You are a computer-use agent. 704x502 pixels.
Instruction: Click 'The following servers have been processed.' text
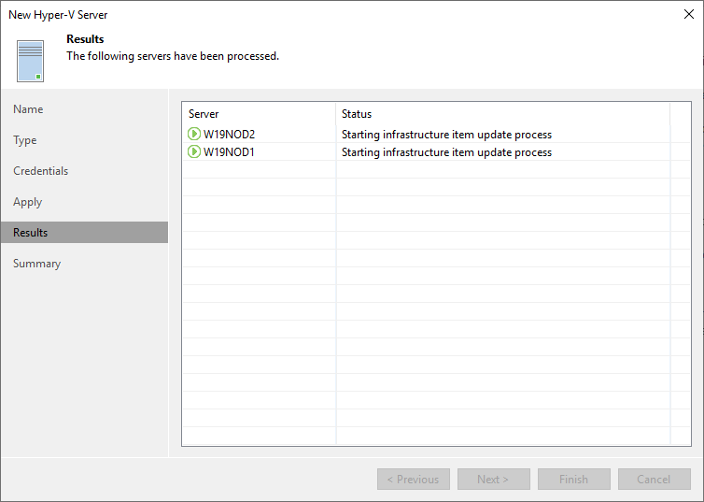click(173, 56)
